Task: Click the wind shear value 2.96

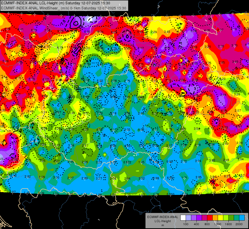Action: pyautogui.click(x=85, y=162)
